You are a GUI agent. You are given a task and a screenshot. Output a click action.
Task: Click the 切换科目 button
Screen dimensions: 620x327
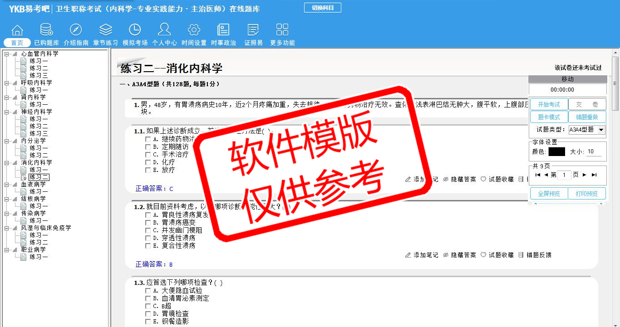click(x=322, y=8)
